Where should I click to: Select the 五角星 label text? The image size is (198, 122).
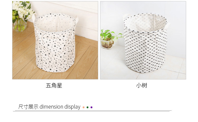[54, 86]
